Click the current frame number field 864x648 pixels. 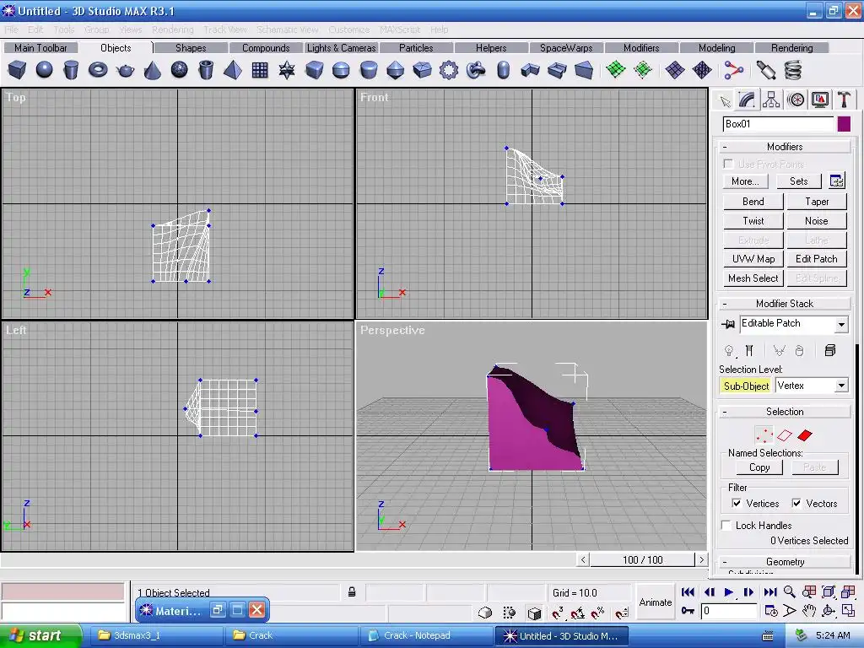click(x=729, y=611)
